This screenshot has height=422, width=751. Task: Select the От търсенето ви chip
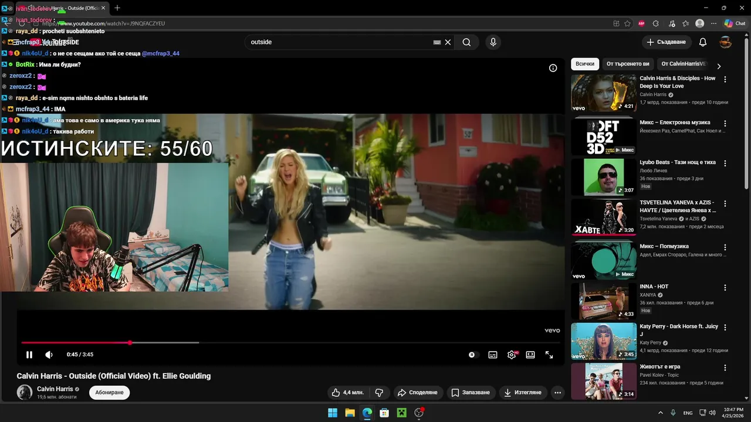628,64
